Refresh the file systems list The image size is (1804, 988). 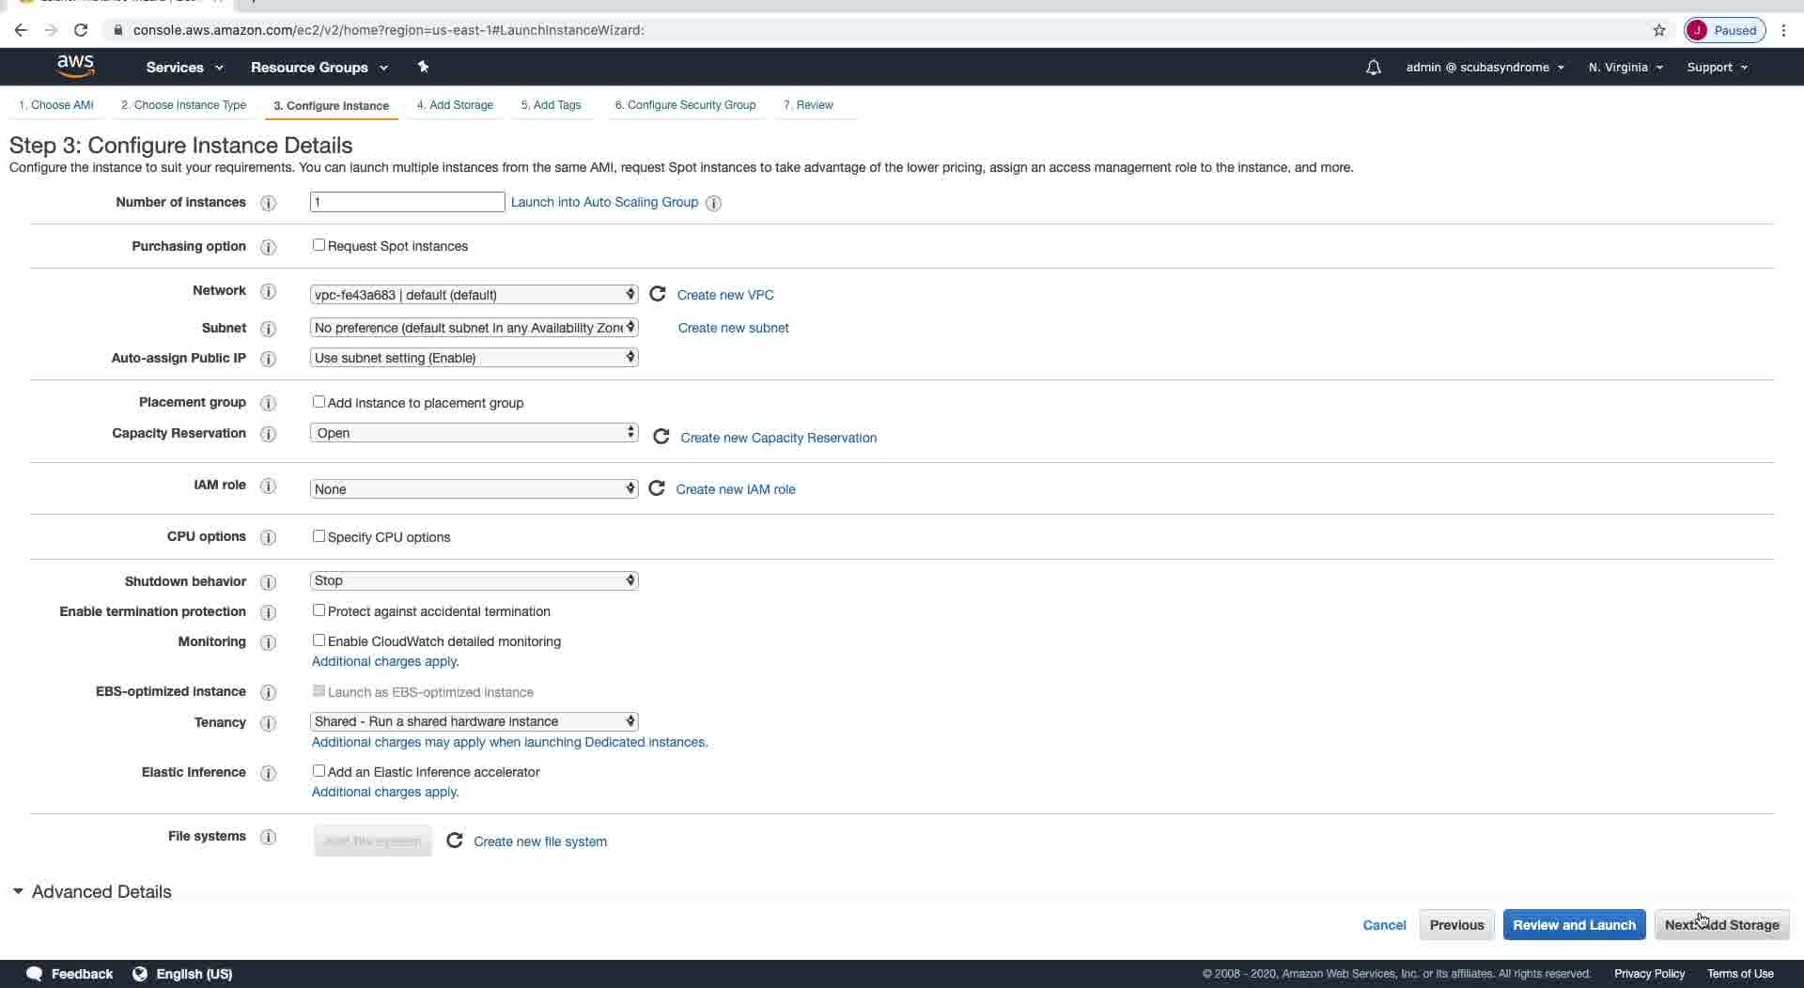[455, 841]
